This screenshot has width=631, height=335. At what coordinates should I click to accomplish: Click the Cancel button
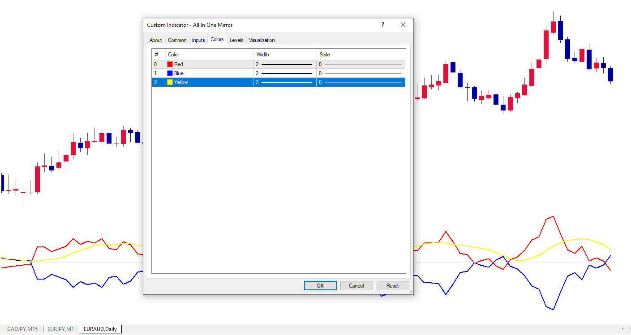[x=356, y=286]
